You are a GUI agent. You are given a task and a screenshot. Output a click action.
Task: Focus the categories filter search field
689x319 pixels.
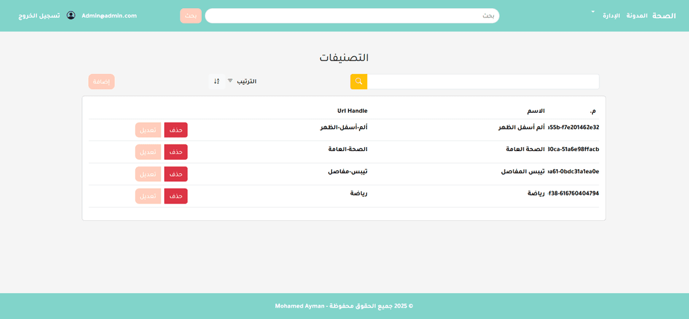point(483,82)
